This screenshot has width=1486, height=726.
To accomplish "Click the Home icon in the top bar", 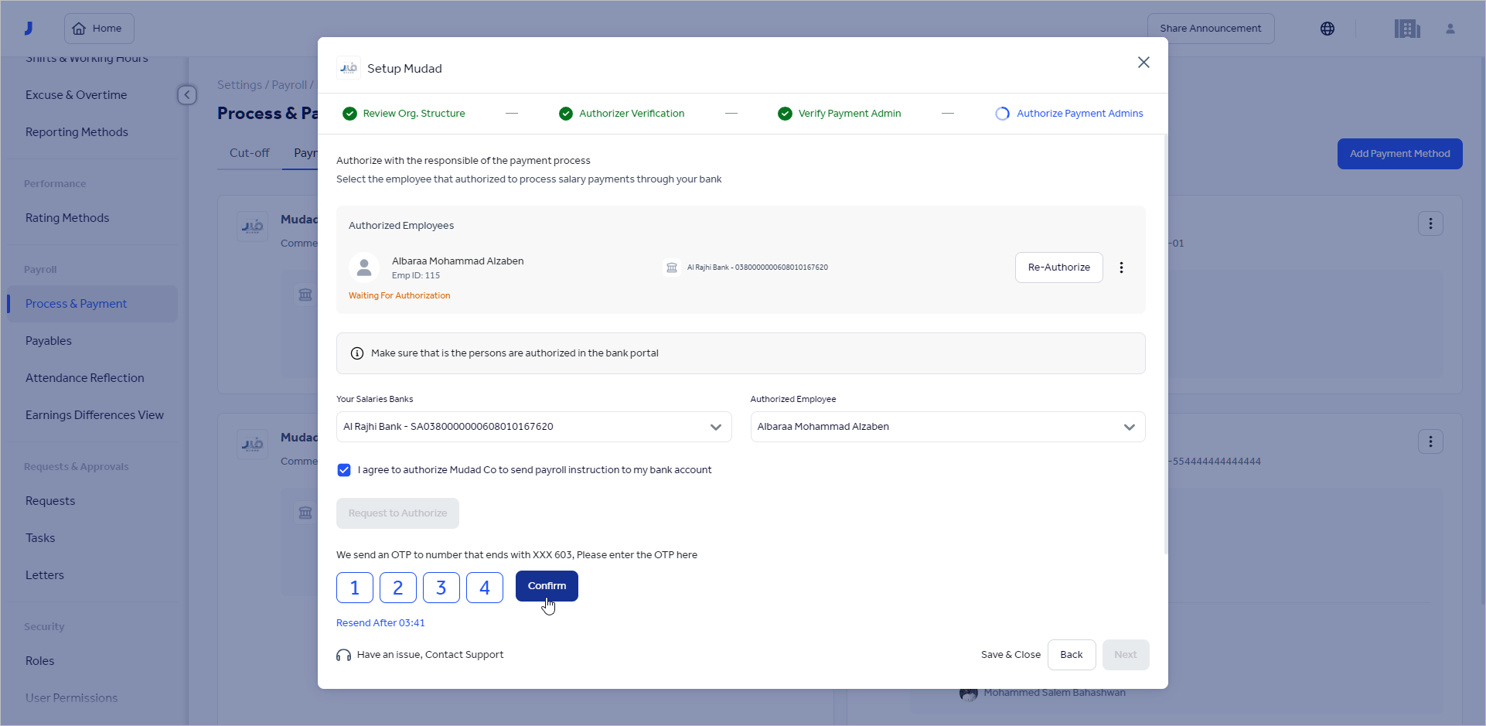I will (80, 28).
